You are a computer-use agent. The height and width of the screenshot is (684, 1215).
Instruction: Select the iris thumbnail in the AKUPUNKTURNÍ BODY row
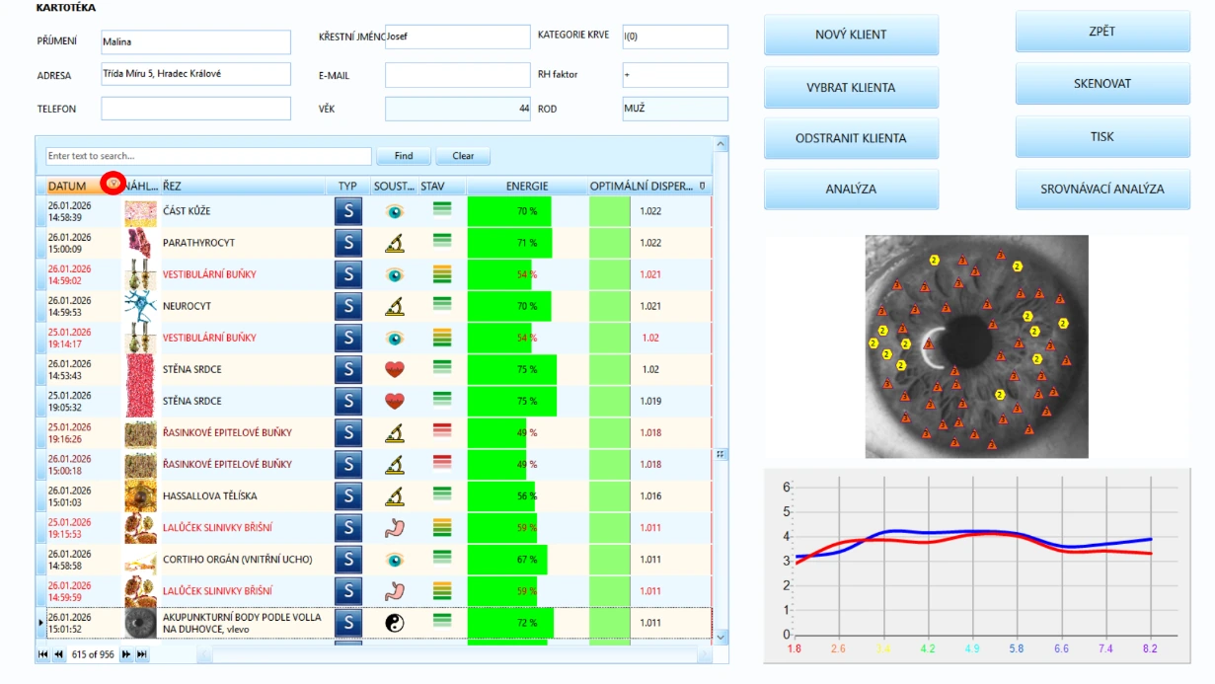140,623
